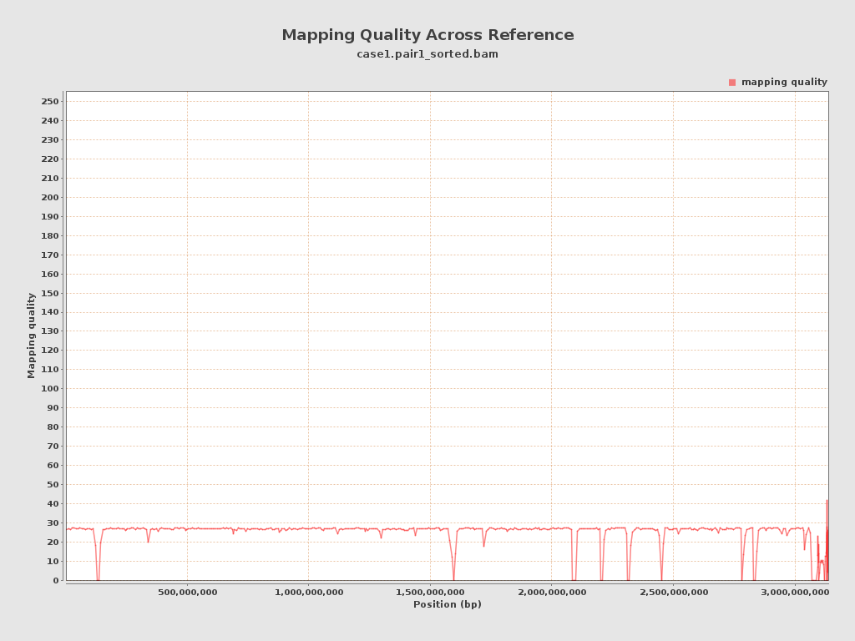855x641 pixels.
Task: Click the chart title 'Mapping Quality Across Reference'
Action: (427, 35)
